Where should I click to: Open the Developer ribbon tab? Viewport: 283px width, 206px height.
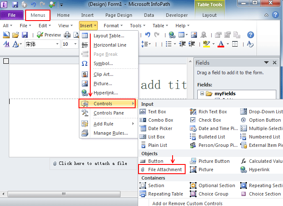pyautogui.click(x=177, y=15)
